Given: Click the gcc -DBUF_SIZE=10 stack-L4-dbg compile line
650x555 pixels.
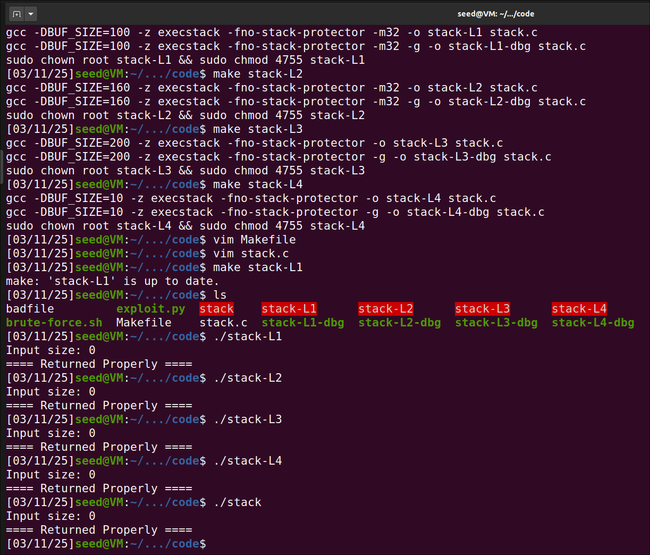Looking at the screenshot, I should tap(275, 212).
